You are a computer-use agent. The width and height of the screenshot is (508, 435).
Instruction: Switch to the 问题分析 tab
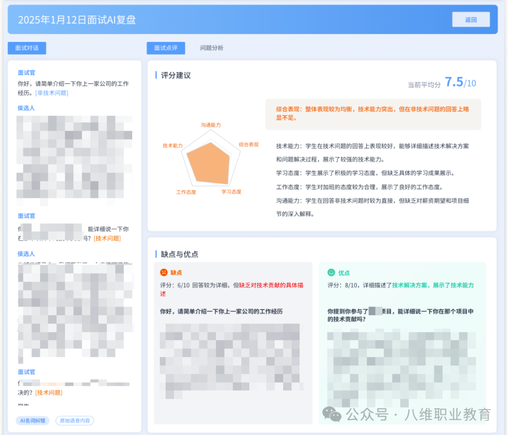(x=212, y=48)
